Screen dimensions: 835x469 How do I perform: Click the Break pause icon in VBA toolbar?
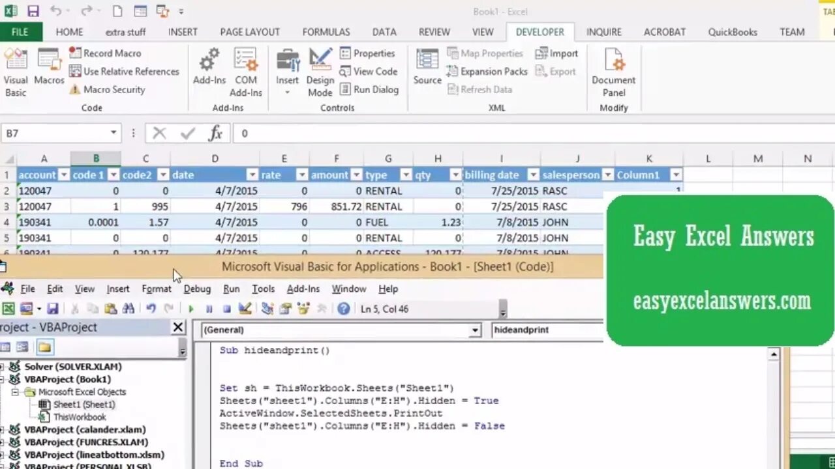pyautogui.click(x=209, y=309)
